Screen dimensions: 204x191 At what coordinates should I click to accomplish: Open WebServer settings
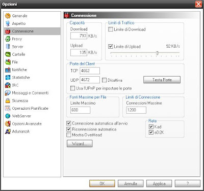click(32, 116)
